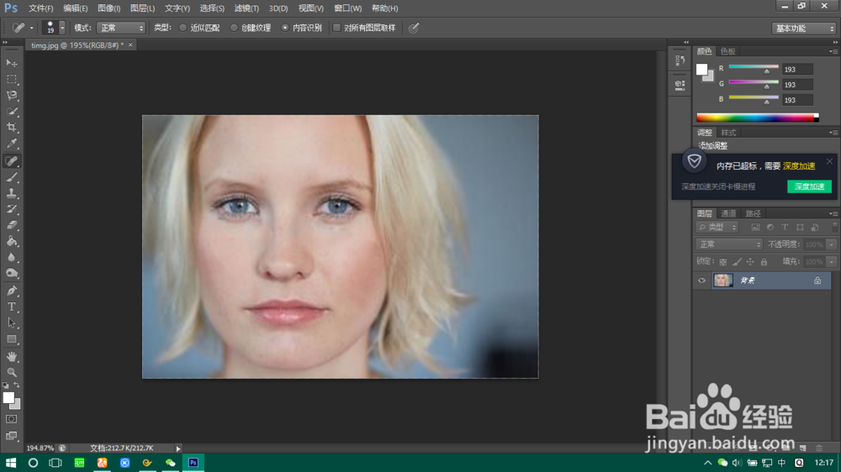
Task: Select the Zoom tool
Action: pyautogui.click(x=11, y=372)
